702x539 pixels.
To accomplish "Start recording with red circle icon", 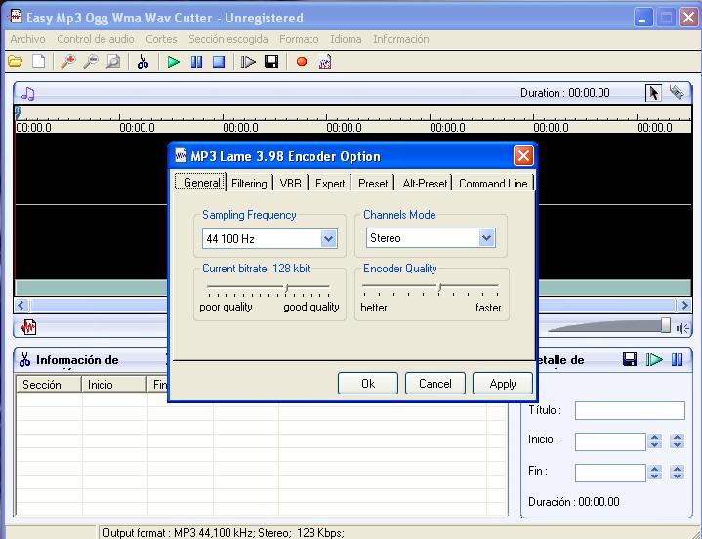I will pyautogui.click(x=302, y=62).
